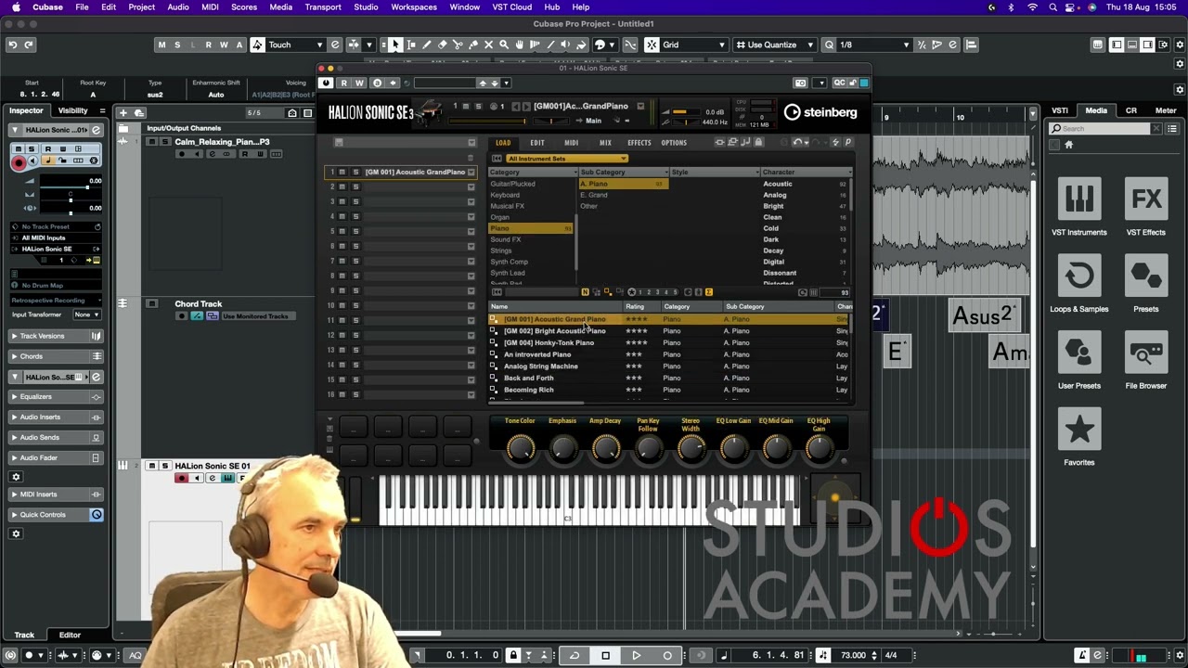Open slot 1 program dropdown arrow
The height and width of the screenshot is (668, 1188).
pos(471,172)
